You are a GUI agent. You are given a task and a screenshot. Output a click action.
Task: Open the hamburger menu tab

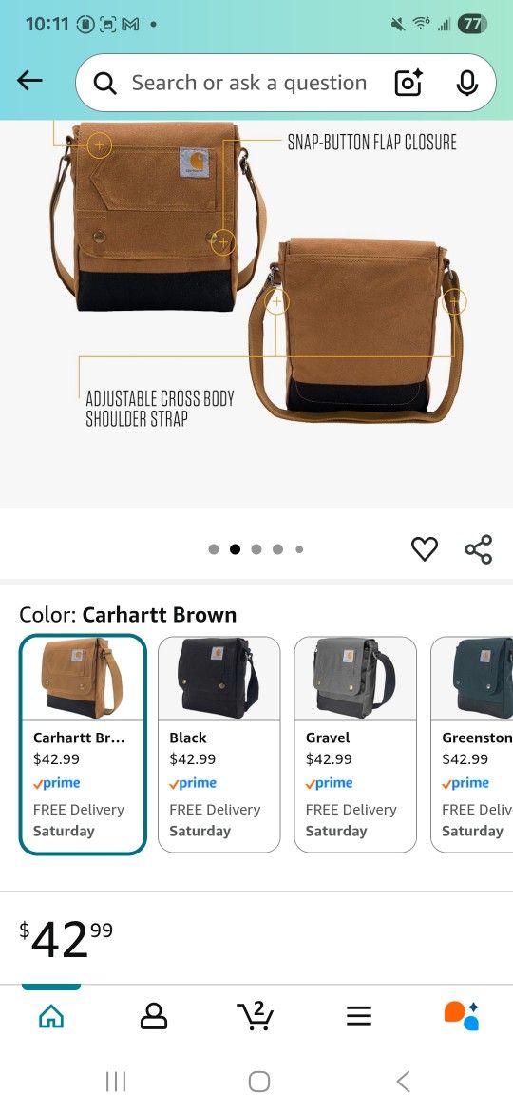(x=358, y=1016)
